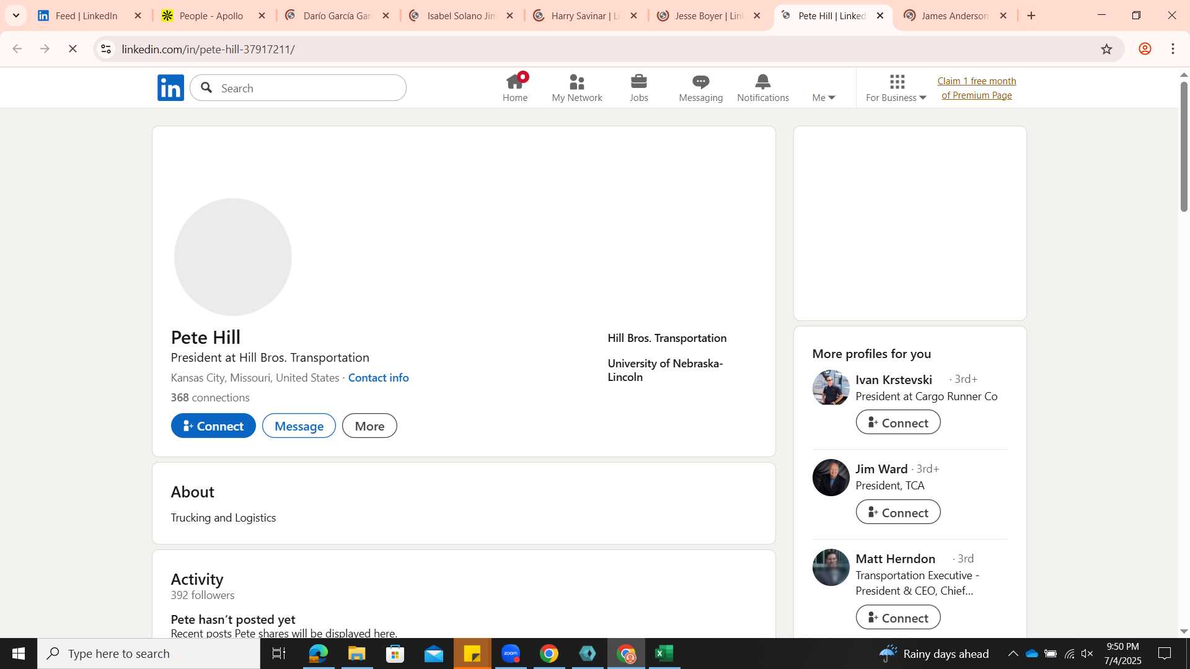Image resolution: width=1190 pixels, height=669 pixels.
Task: Open Ivan Krstevski's profile name
Action: [x=894, y=379]
